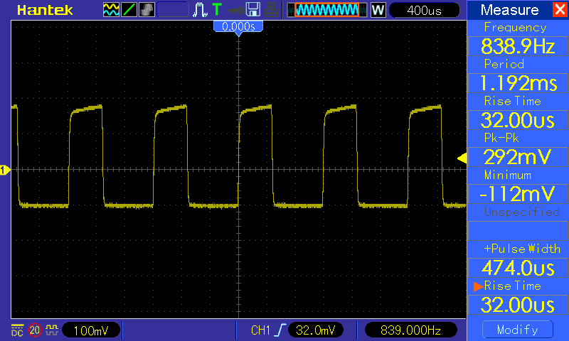
Task: Select the Period measurement 1.192ms
Action: coord(518,83)
